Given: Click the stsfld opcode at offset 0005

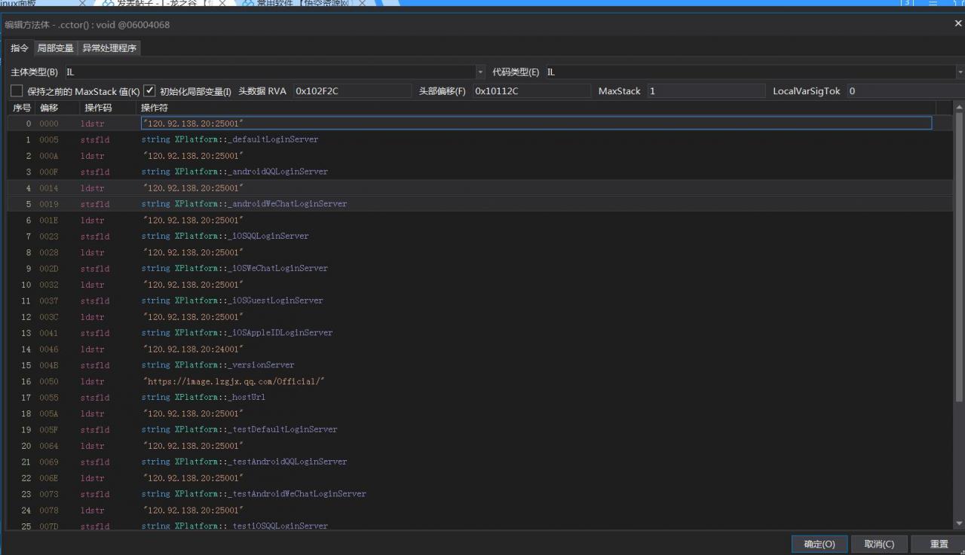Looking at the screenshot, I should click(95, 139).
